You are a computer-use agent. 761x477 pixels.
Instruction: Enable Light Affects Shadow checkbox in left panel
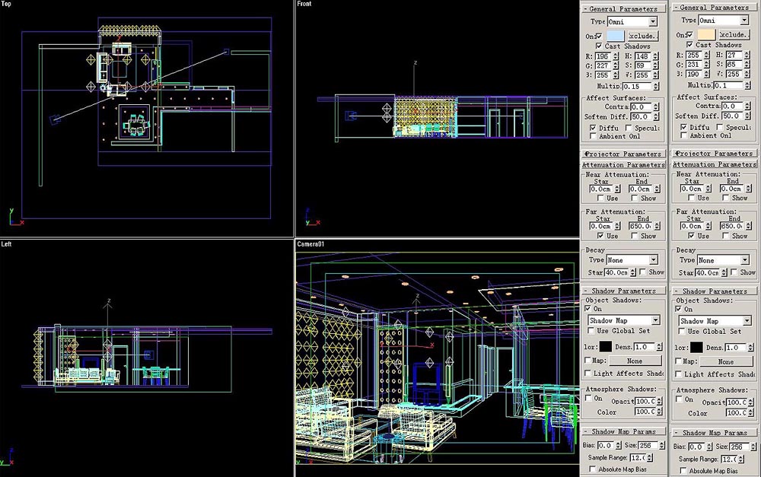pyautogui.click(x=587, y=374)
